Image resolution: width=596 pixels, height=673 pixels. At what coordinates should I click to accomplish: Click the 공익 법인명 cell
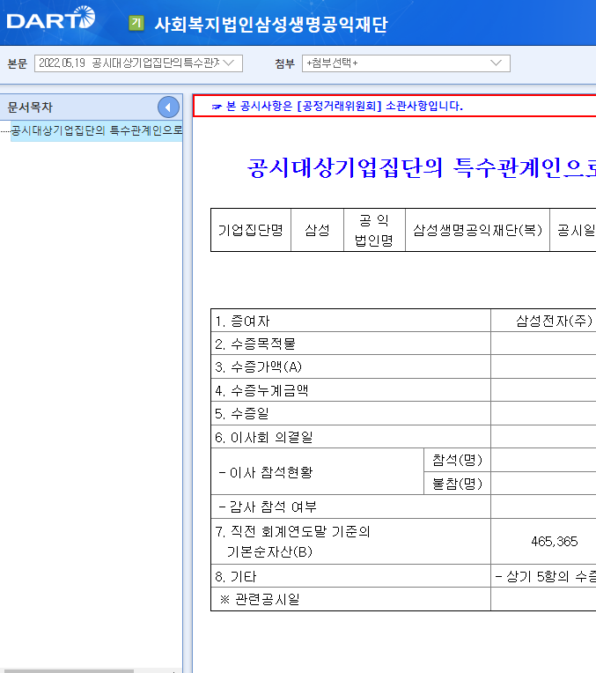(x=375, y=230)
